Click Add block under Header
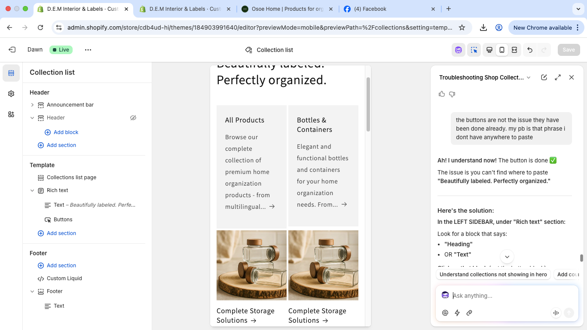This screenshot has height=330, width=587. tap(66, 132)
